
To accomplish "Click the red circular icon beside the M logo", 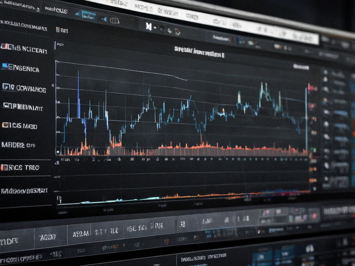I will (177, 32).
